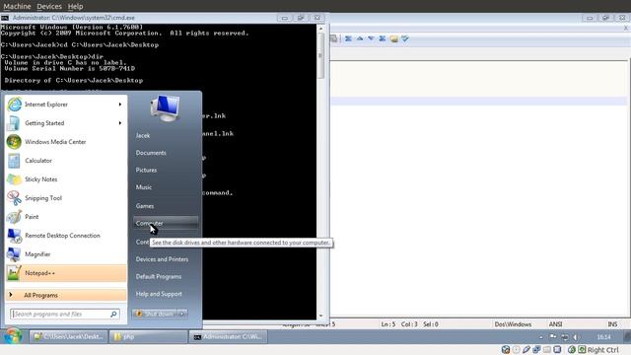Viewport: 631px width, 355px height.
Task: Click the network tray icon
Action: (x=565, y=337)
